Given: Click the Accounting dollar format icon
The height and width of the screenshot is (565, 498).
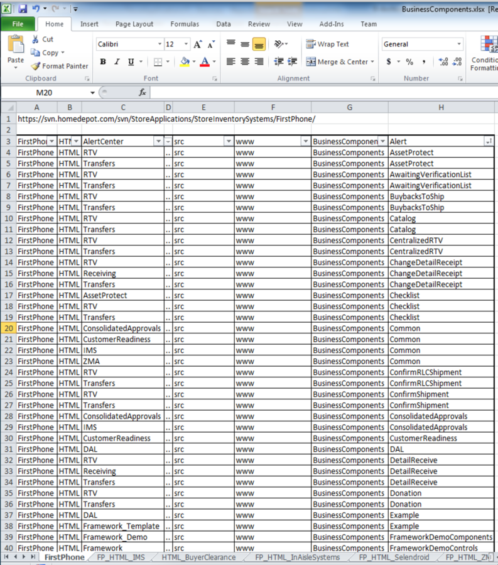Looking at the screenshot, I should tap(389, 62).
